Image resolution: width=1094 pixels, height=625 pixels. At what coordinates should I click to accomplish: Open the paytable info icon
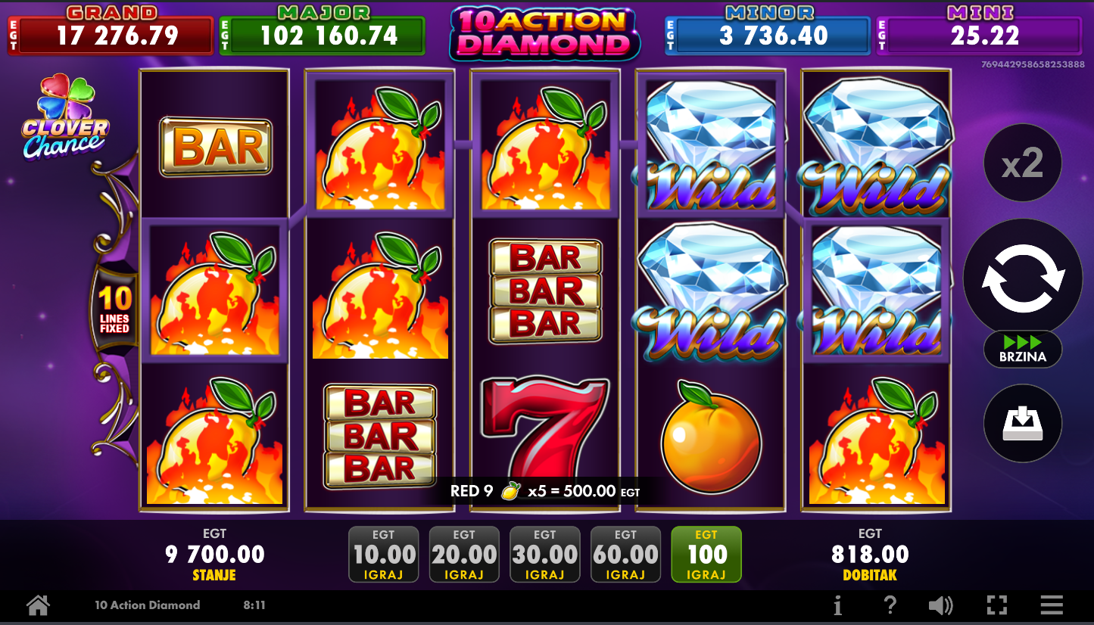837,605
